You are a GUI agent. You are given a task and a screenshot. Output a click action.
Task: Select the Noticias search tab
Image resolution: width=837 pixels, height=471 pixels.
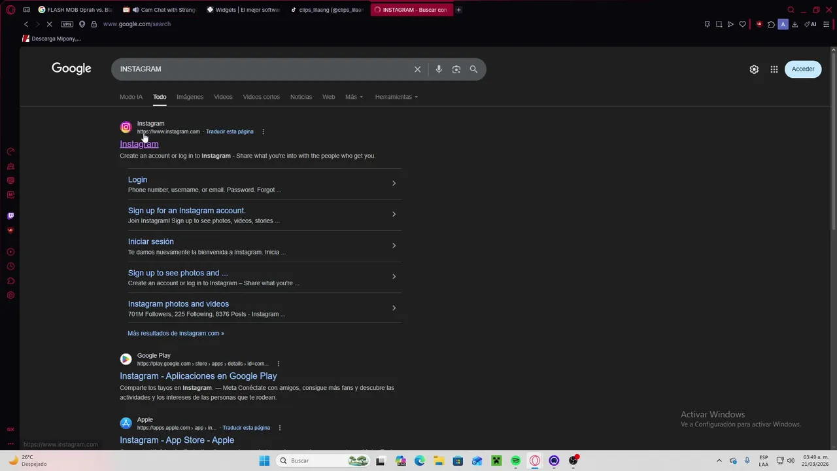[301, 97]
